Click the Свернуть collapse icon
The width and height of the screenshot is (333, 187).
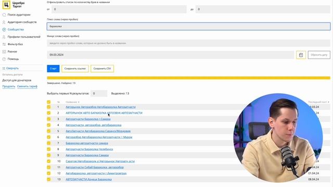(x=4, y=68)
